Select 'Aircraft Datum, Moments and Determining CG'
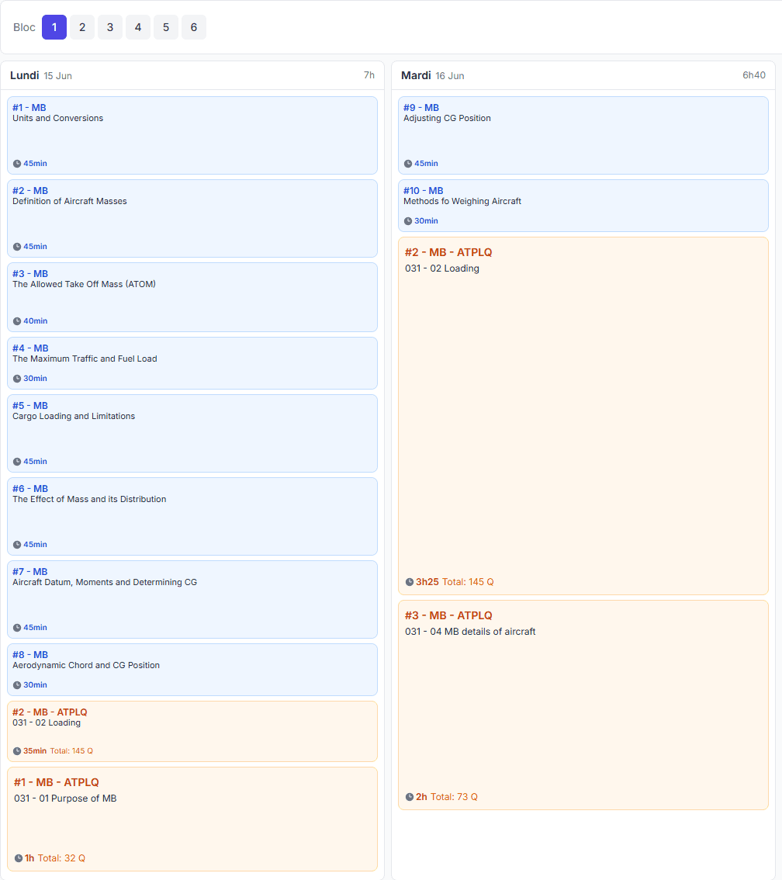Screen dimensions: 782x880 click(105, 583)
